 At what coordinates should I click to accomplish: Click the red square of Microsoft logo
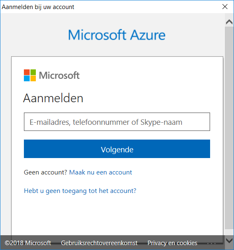click(x=27, y=72)
